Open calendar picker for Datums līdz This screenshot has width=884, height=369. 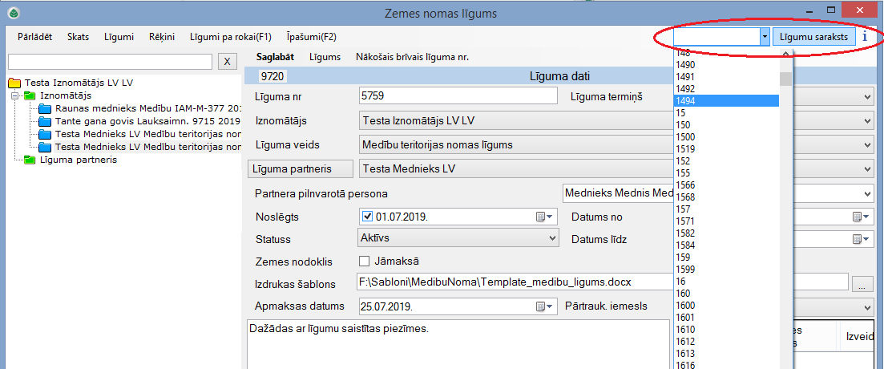point(861,239)
